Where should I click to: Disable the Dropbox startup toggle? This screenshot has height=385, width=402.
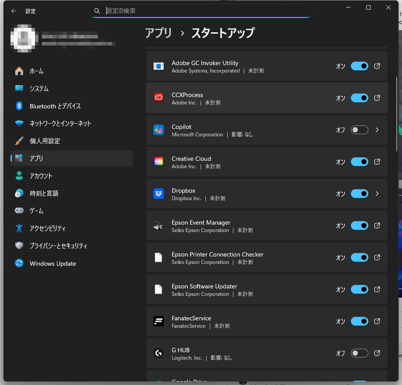tap(359, 194)
